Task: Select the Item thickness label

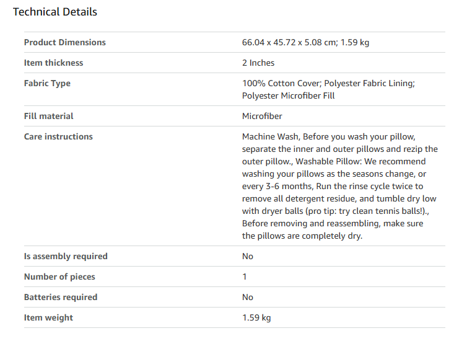Action: tap(54, 63)
